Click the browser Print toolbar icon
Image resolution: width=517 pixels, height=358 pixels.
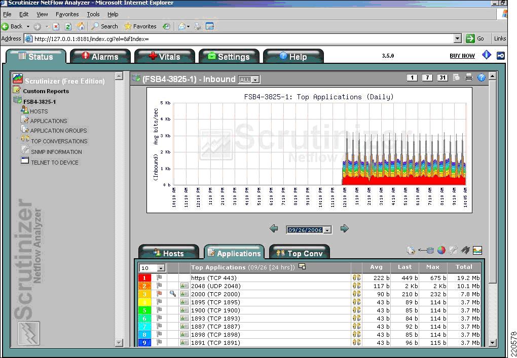tap(198, 26)
